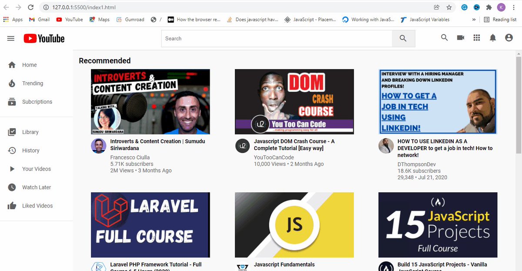Click the video camera create icon
This screenshot has height=271, width=522.
461,38
